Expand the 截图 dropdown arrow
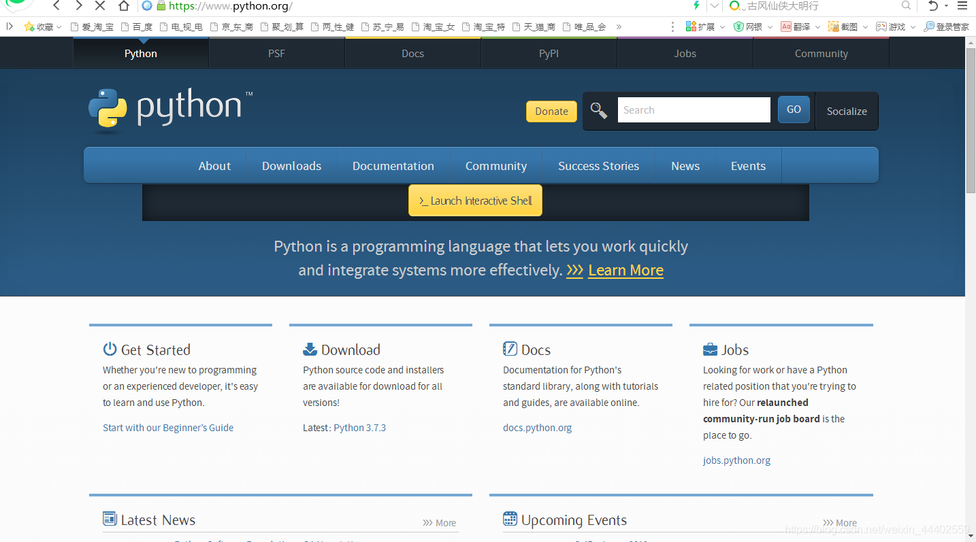This screenshot has width=976, height=542. tap(865, 27)
